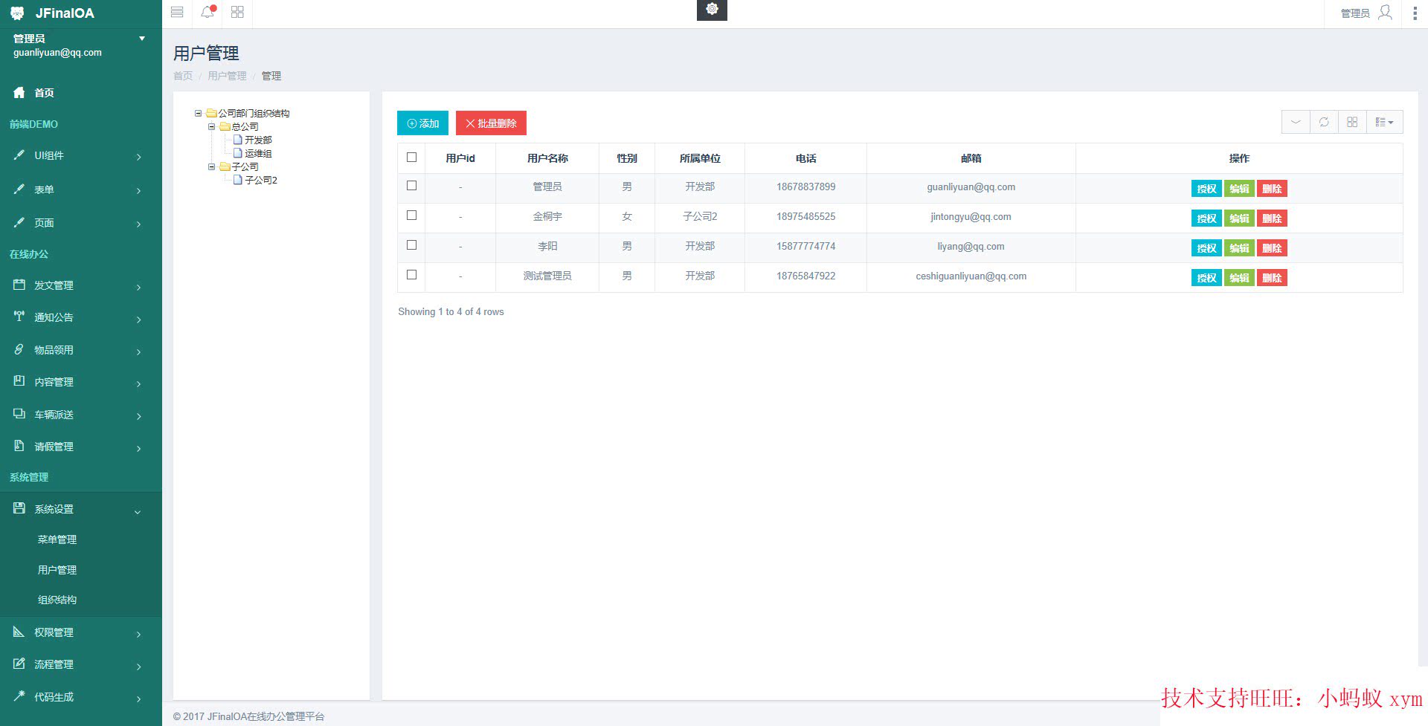Click the 用户名称 column header

tap(547, 158)
